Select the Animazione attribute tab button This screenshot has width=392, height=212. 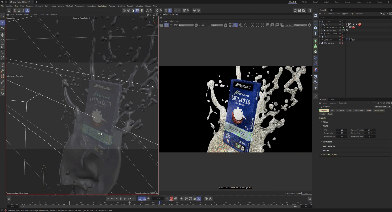[359, 110]
